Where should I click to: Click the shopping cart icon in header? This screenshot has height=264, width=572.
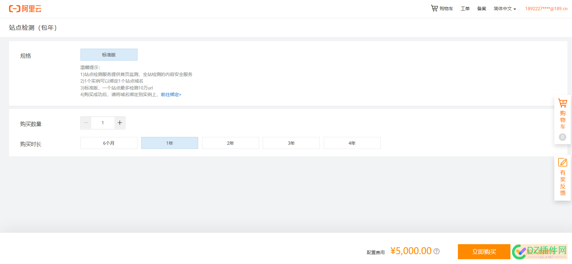tap(434, 8)
